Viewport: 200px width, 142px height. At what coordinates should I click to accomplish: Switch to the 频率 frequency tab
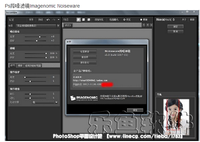(20, 66)
